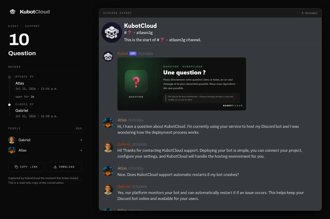330x219 pixels.
Task: Click the 'Opened by' Atlas name
Action: [20, 83]
